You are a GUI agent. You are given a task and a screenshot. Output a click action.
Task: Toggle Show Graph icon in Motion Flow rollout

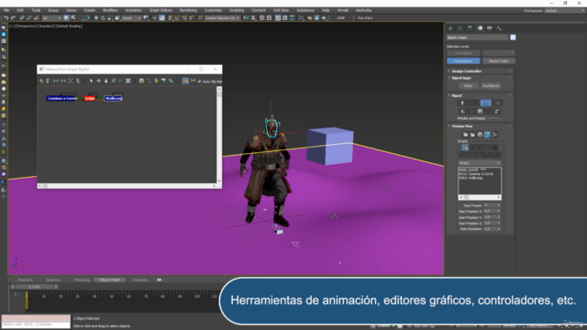tap(487, 135)
